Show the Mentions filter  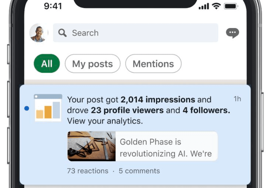coord(153,64)
